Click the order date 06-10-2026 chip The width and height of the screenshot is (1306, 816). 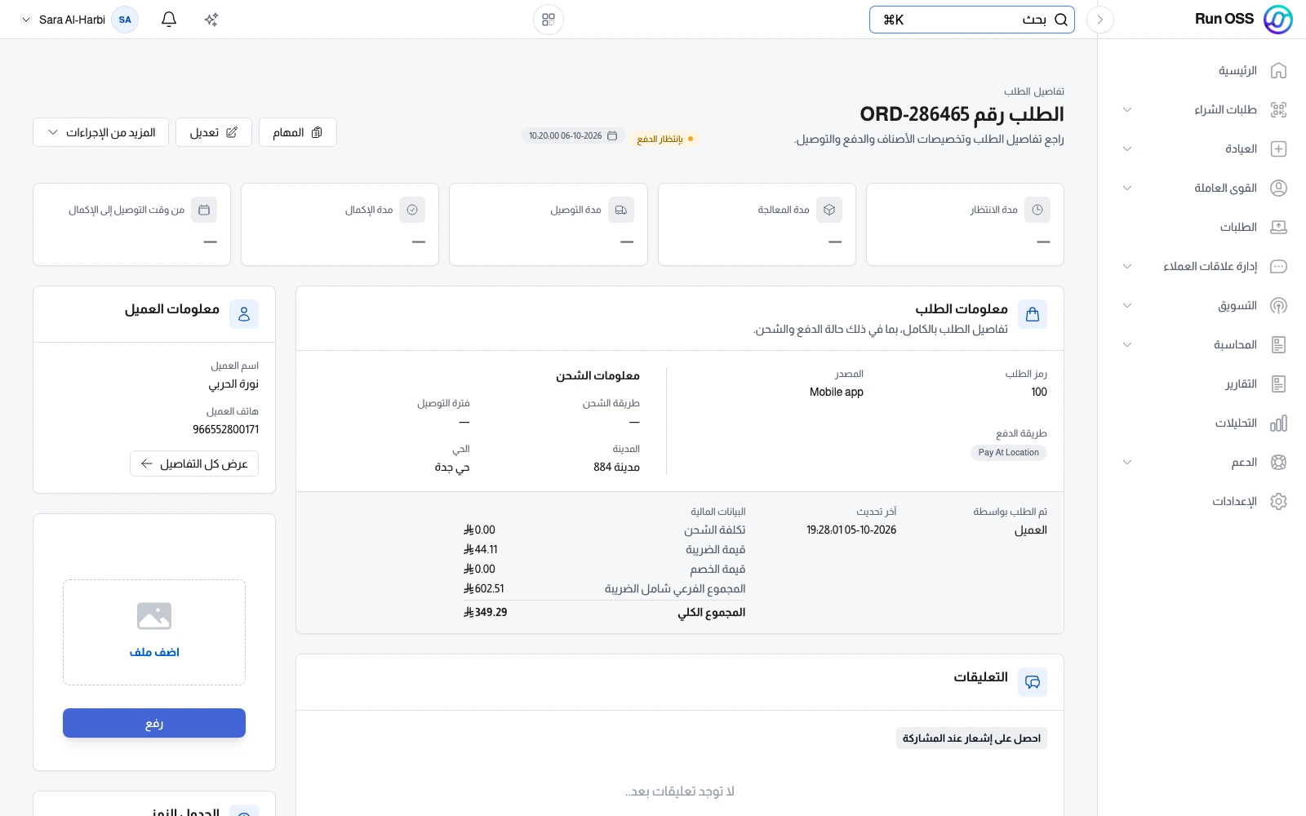[x=573, y=135]
